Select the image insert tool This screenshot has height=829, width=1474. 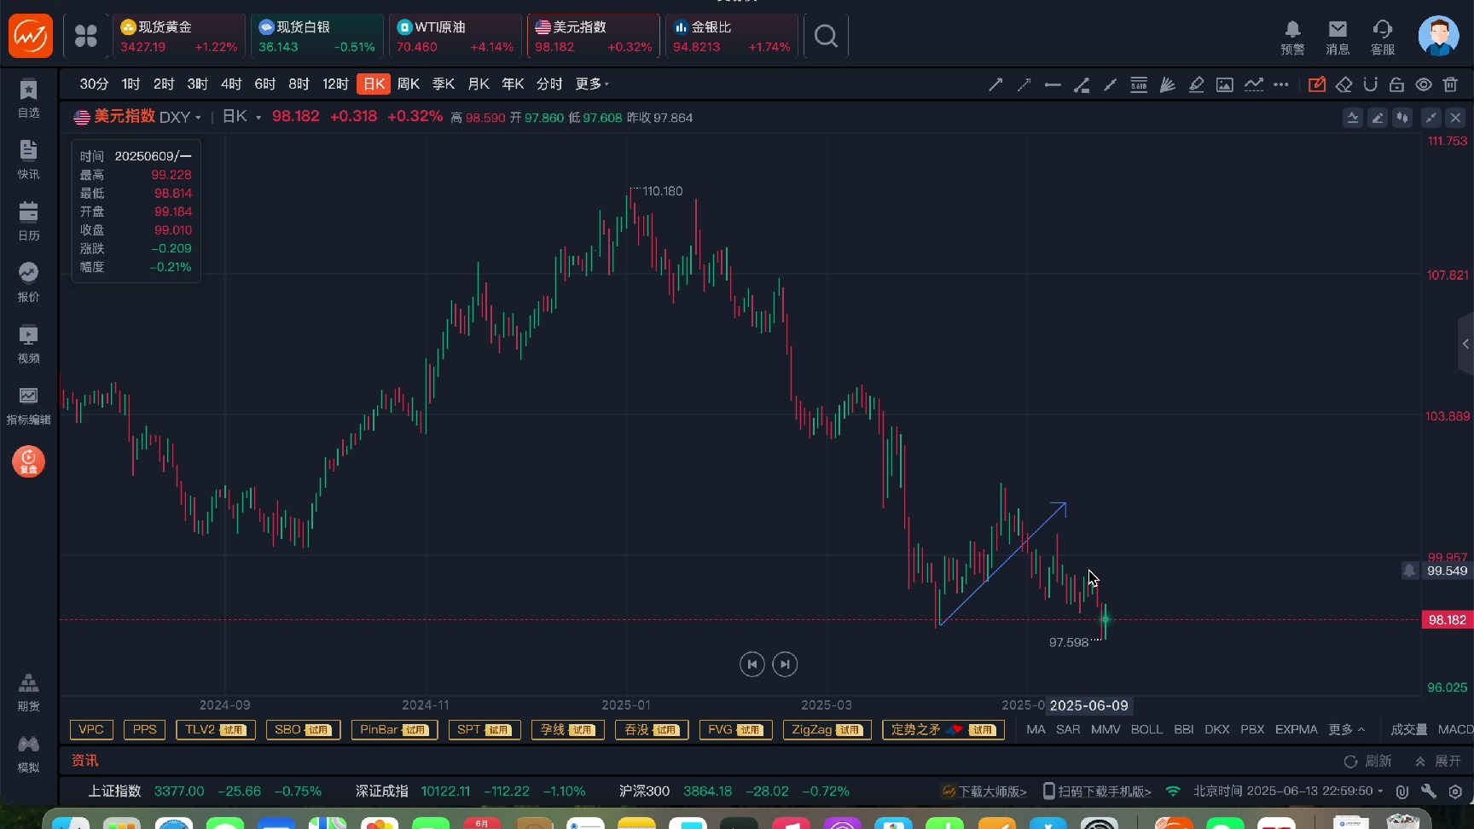click(x=1225, y=84)
